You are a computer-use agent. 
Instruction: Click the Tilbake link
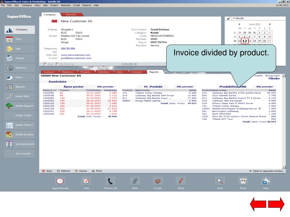[274, 79]
